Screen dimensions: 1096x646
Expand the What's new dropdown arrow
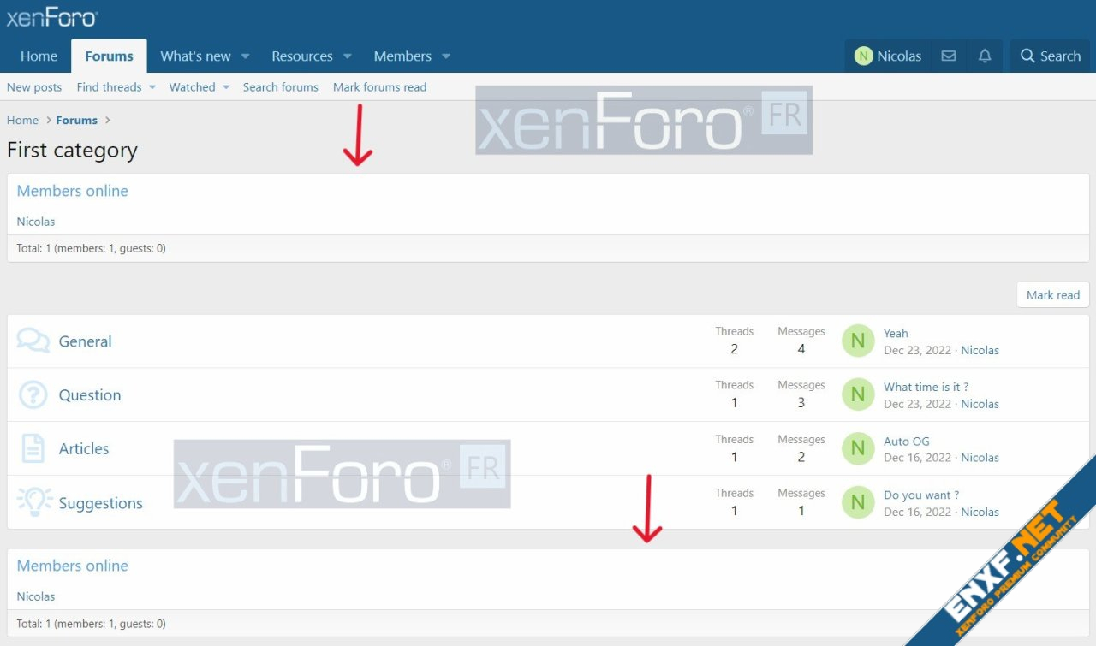click(x=245, y=56)
